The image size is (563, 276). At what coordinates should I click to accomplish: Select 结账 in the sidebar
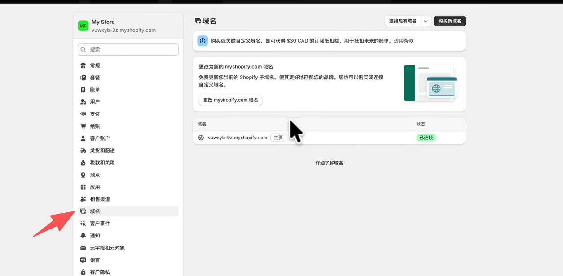coord(128,126)
